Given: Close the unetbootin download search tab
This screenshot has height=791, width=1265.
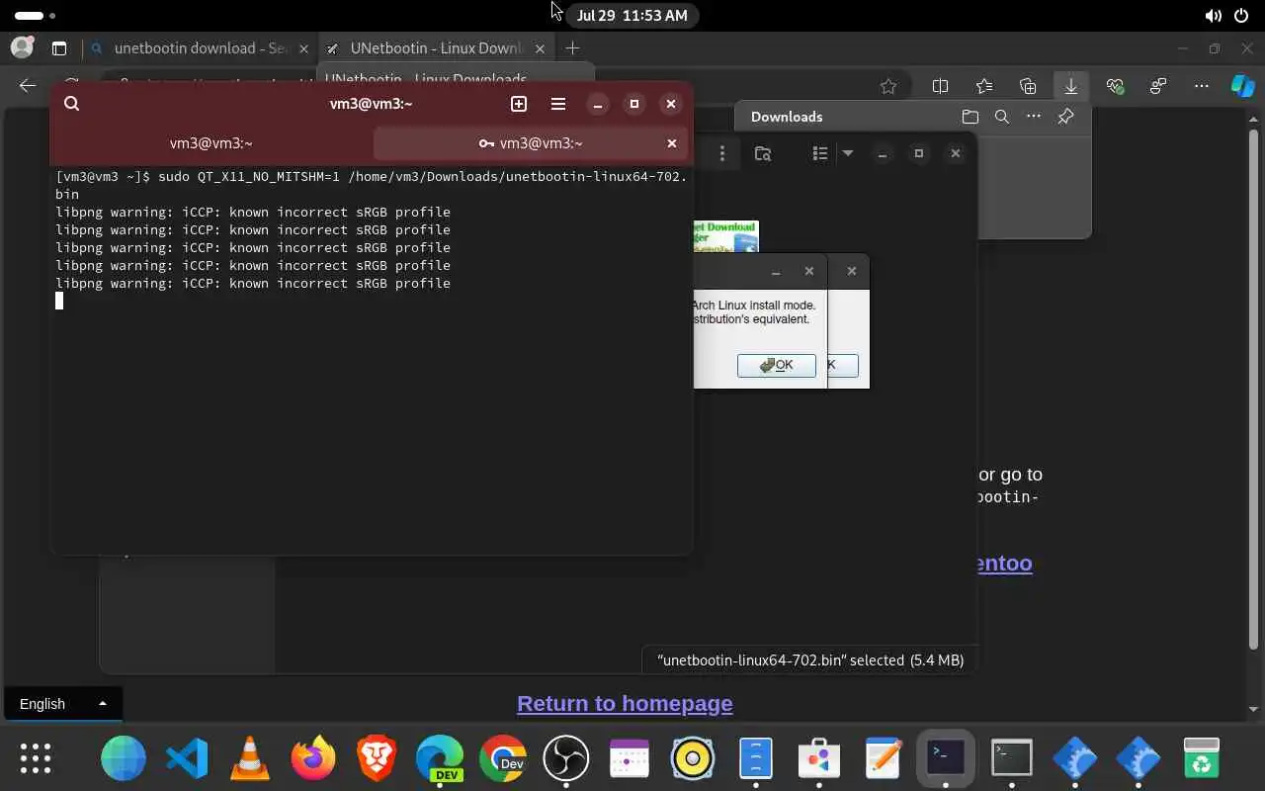Looking at the screenshot, I should point(303,47).
